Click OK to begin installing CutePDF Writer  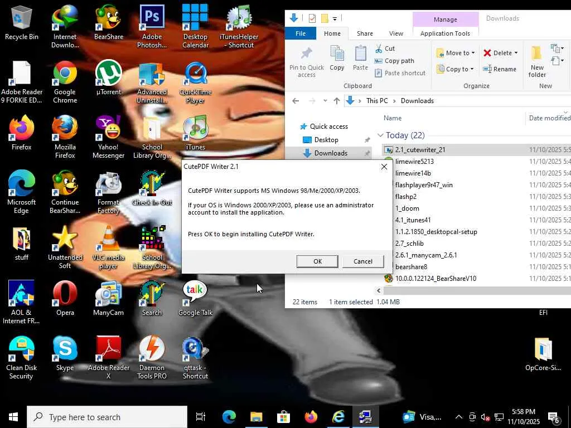(317, 261)
